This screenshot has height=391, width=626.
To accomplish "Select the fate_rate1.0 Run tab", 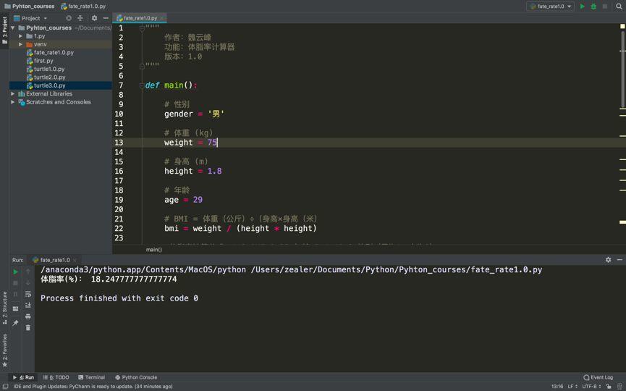I will click(x=55, y=260).
